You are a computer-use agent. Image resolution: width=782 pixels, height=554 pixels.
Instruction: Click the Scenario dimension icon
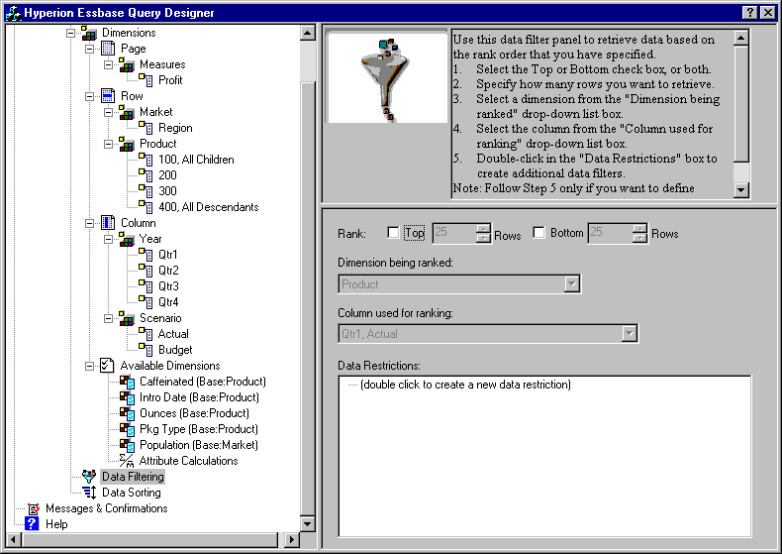coord(127,318)
